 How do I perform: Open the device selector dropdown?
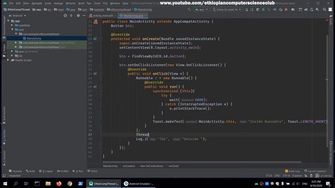tap(227, 9)
